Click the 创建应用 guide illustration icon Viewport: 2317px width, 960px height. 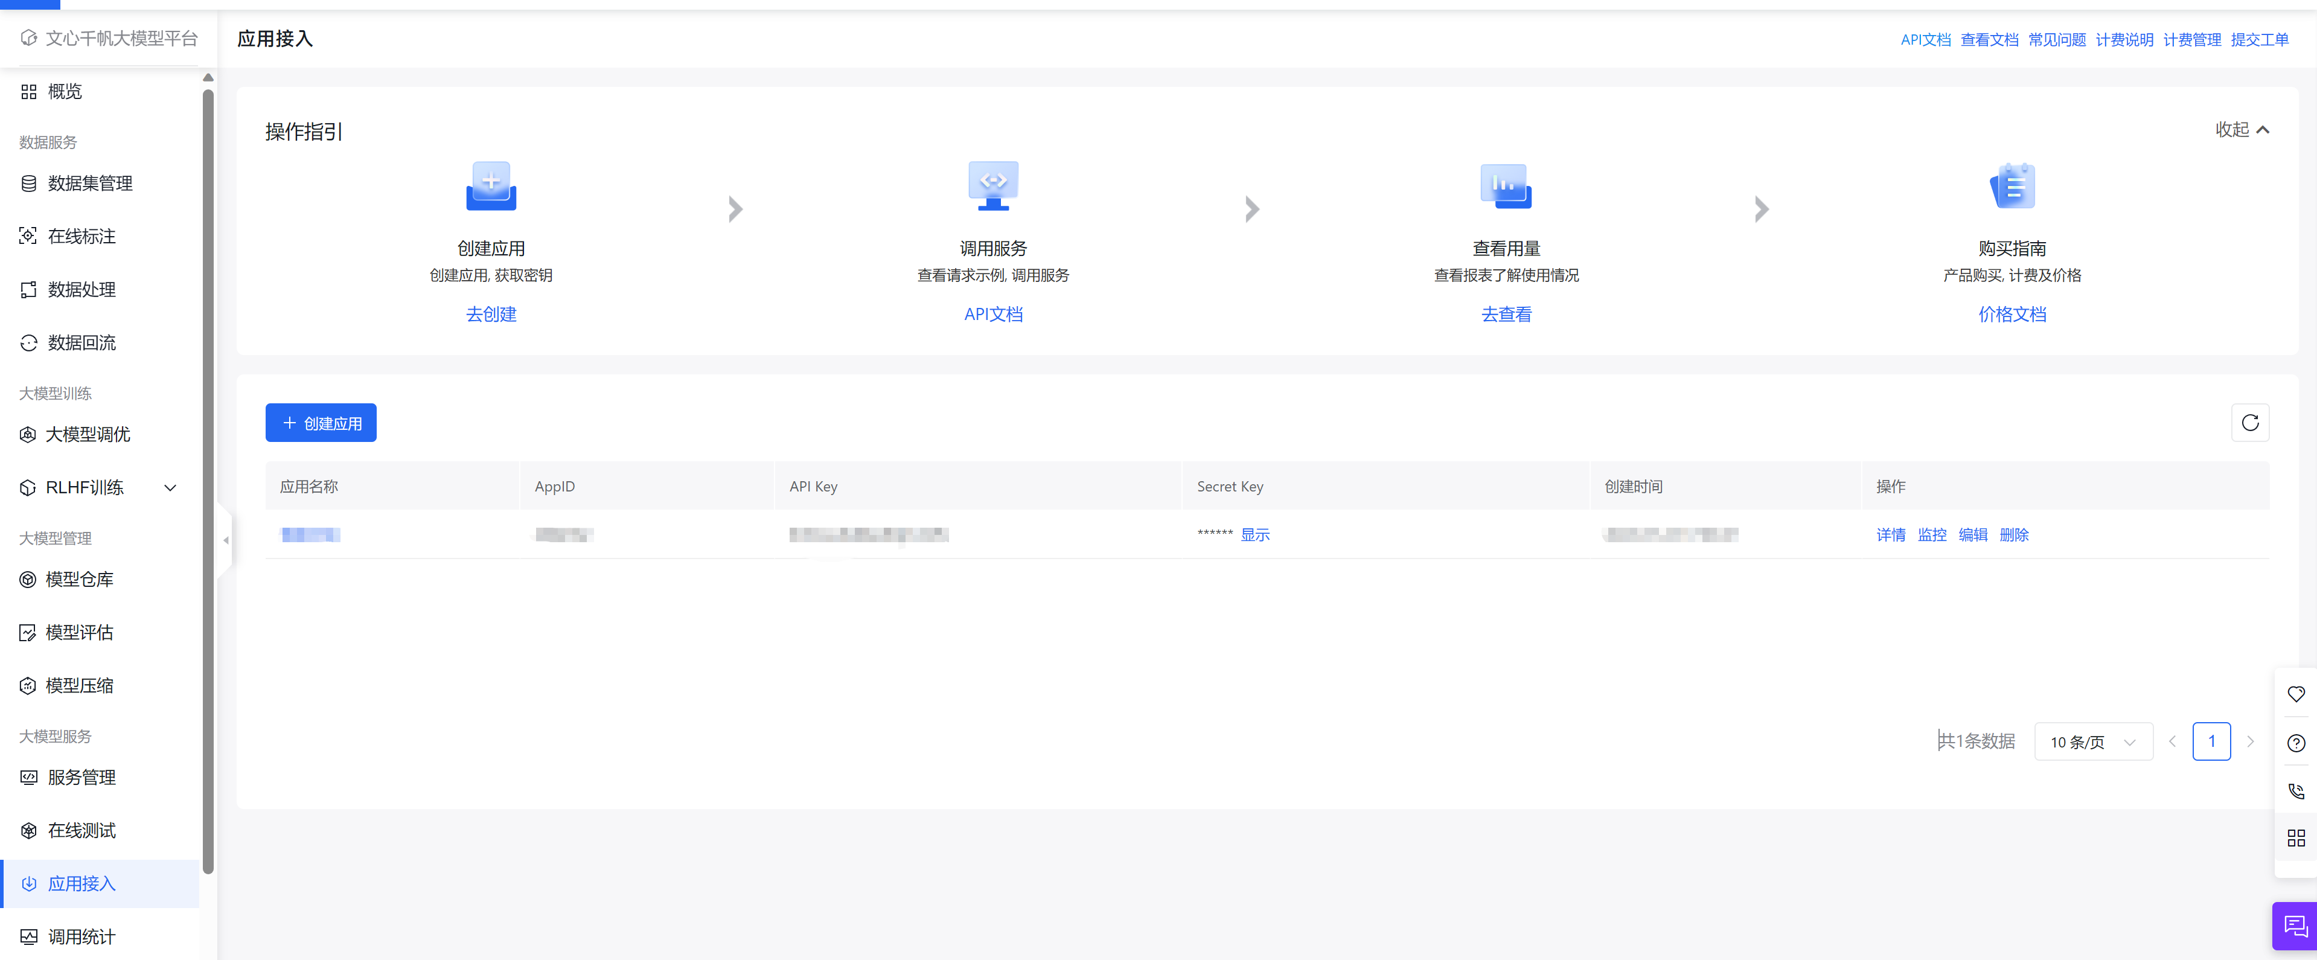coord(490,186)
